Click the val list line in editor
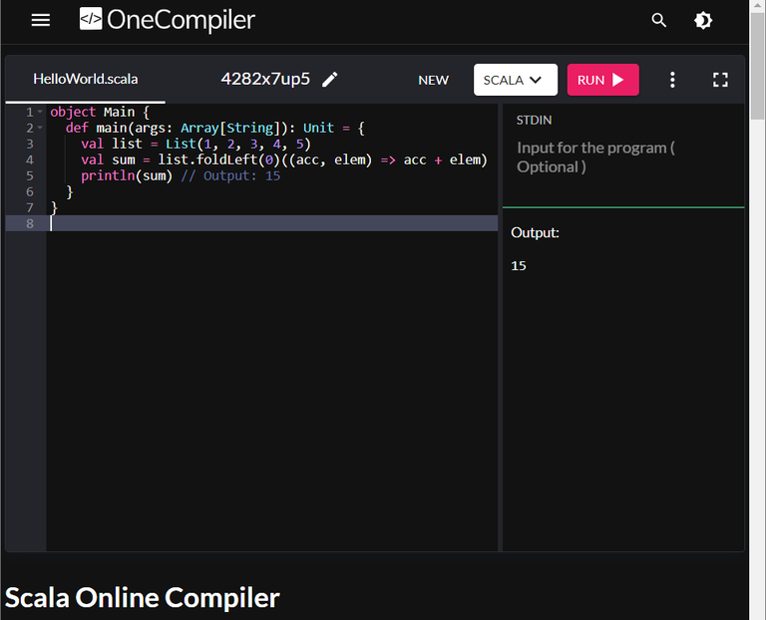 [195, 144]
